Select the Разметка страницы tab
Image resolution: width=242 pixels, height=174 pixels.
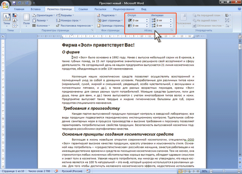pyautogui.click(x=60, y=9)
